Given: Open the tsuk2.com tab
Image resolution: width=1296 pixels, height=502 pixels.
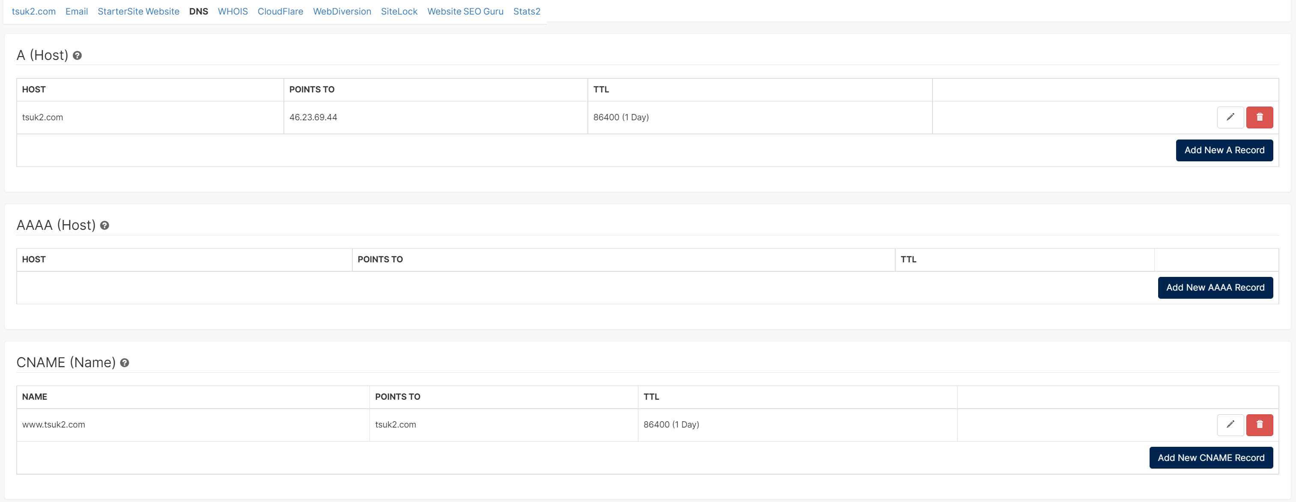Looking at the screenshot, I should (x=34, y=11).
